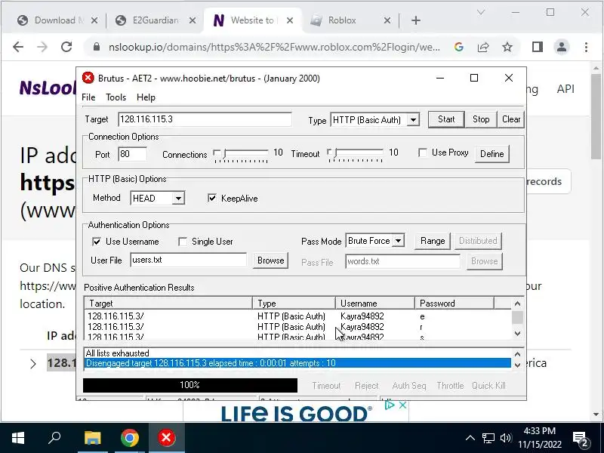The image size is (604, 453).
Task: Click the 100% progress bar
Action: (x=190, y=385)
